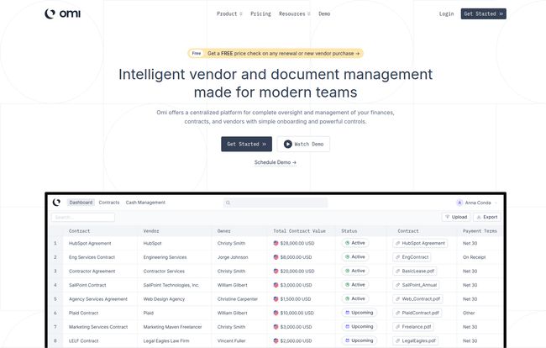Click the attachment icon on SailPoint_Annual
This screenshot has height=348, width=546.
(x=397, y=285)
